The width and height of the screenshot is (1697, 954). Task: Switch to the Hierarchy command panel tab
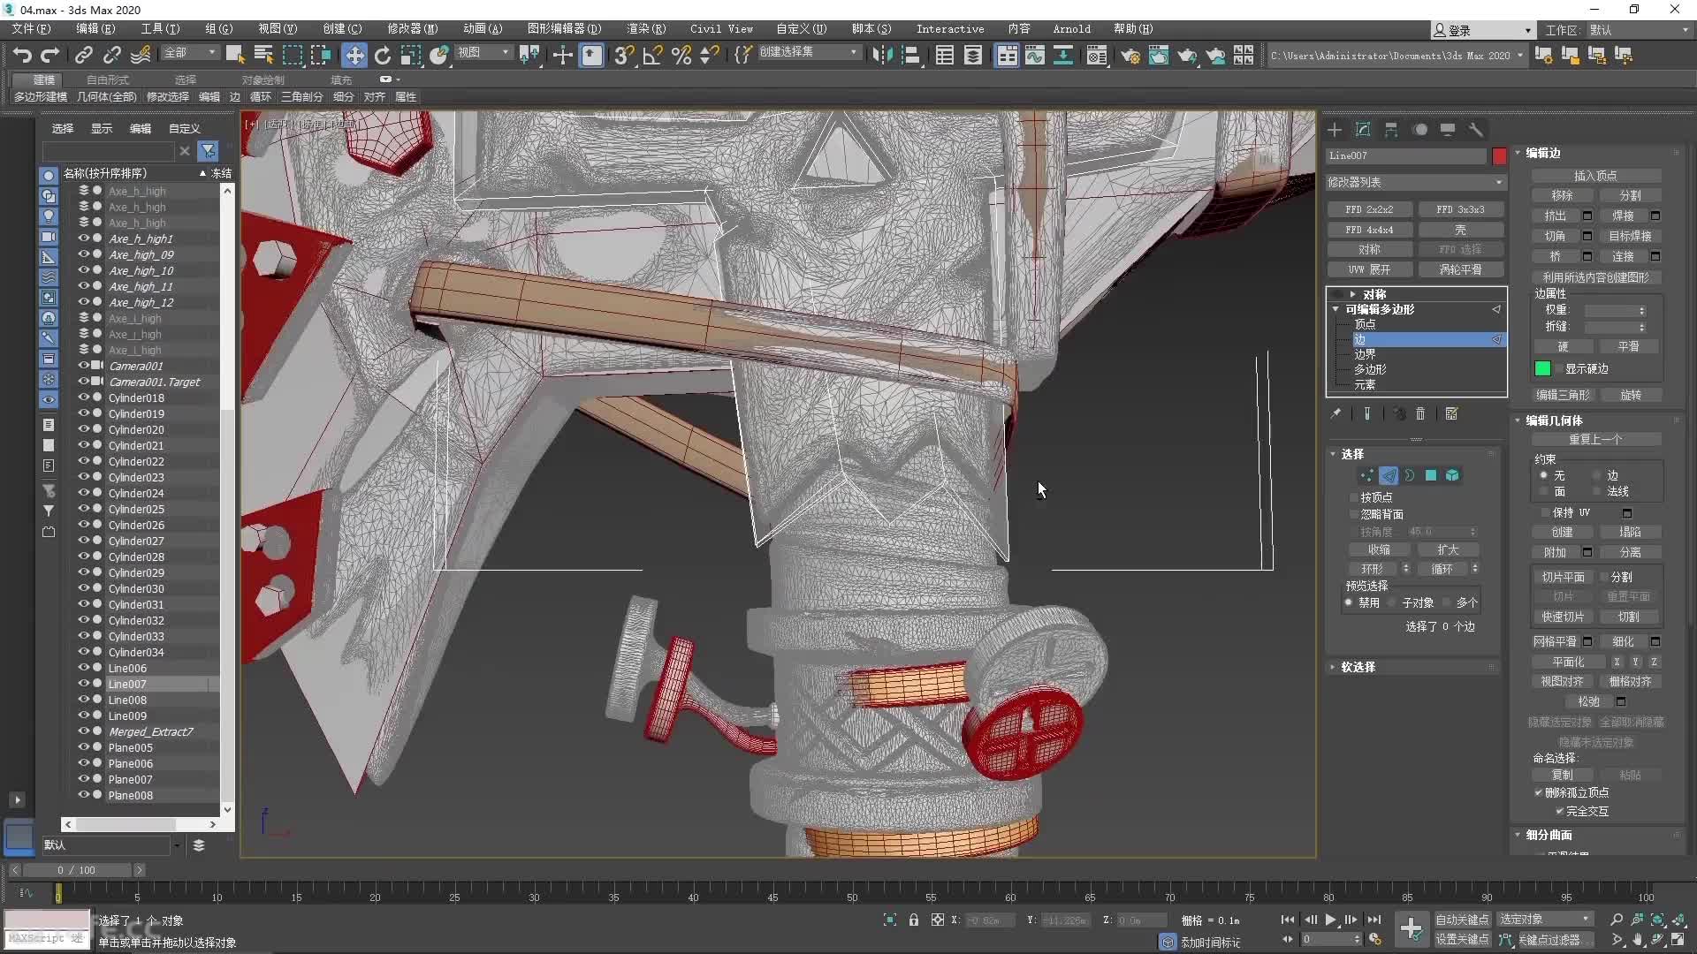coord(1391,130)
